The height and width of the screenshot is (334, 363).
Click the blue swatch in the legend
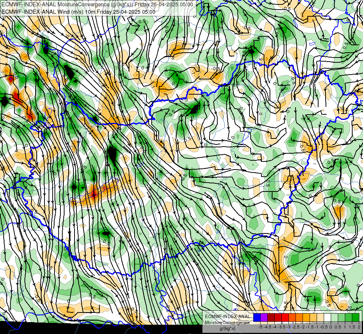click(257, 318)
